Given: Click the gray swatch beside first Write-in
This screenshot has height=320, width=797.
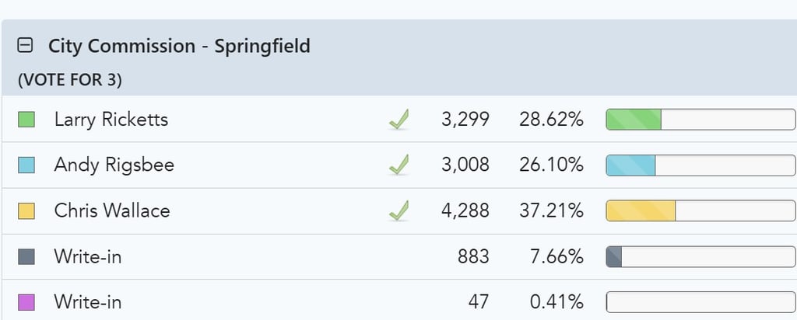Looking at the screenshot, I should pos(26,256).
